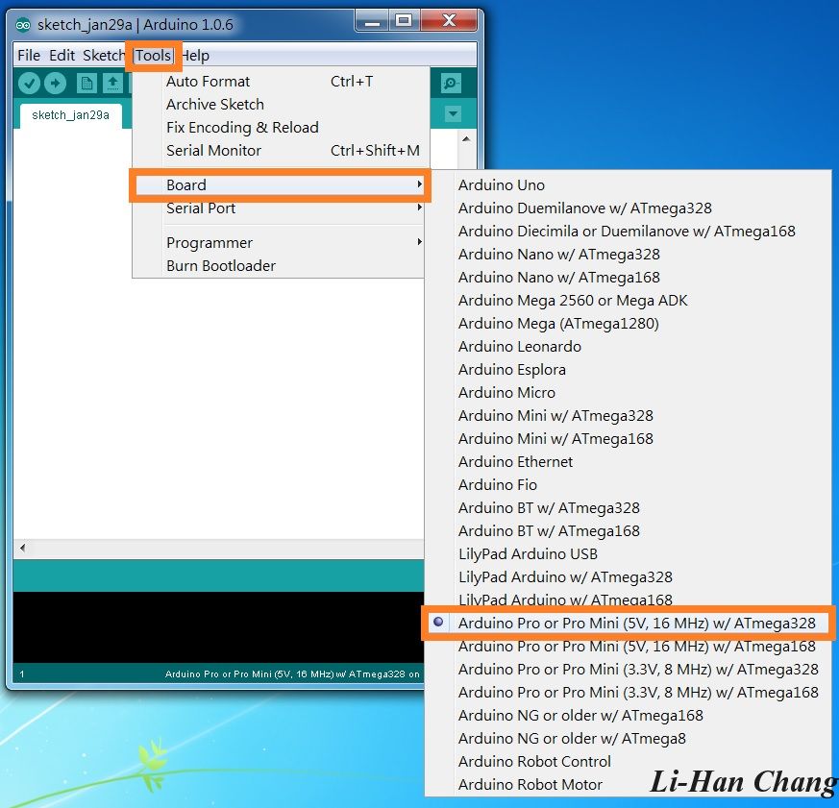
Task: Click the Upload arrow icon
Action: point(55,84)
